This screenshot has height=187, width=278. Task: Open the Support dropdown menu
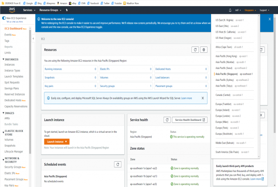coord(264,10)
